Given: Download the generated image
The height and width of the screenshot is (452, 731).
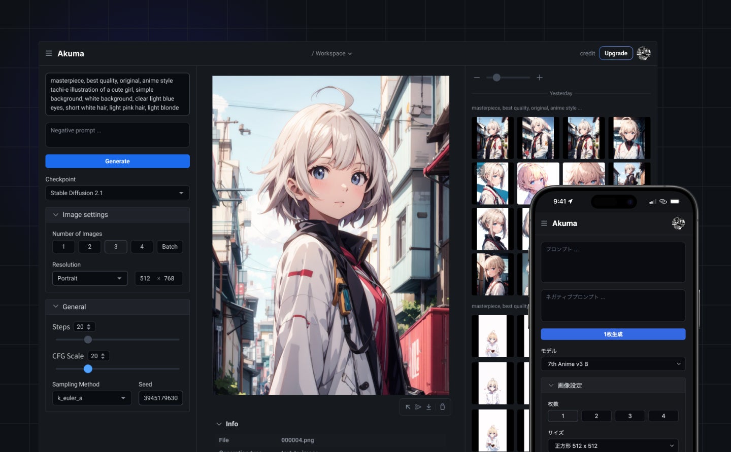Looking at the screenshot, I should pyautogui.click(x=428, y=406).
